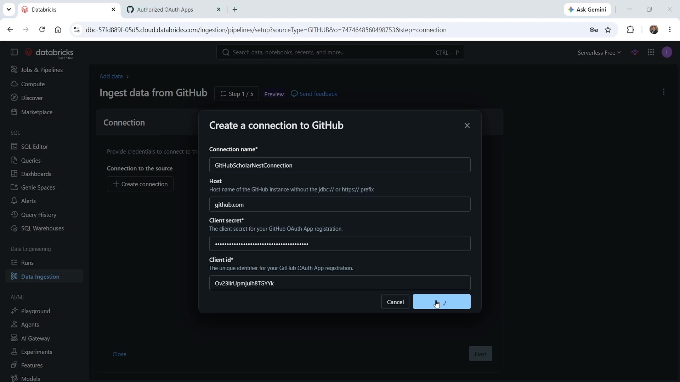Open a new browser tab
The width and height of the screenshot is (680, 382).
pyautogui.click(x=235, y=10)
